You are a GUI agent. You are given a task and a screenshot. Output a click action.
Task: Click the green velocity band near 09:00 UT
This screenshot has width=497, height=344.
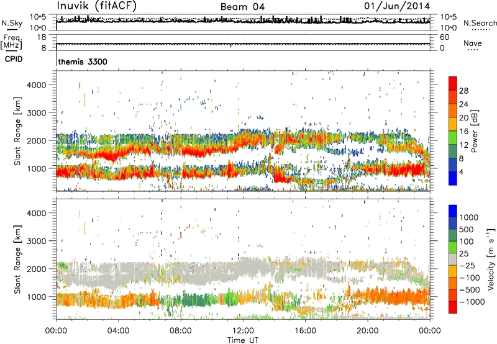click(x=196, y=300)
